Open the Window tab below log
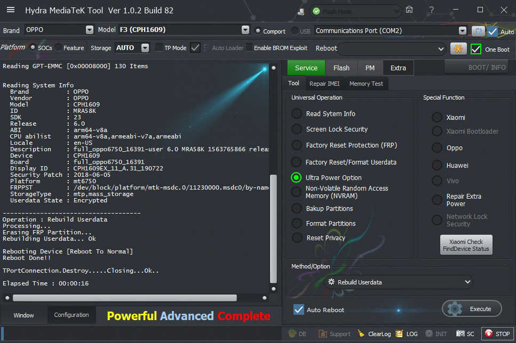Viewport: 516px width, 343px height. [x=23, y=315]
